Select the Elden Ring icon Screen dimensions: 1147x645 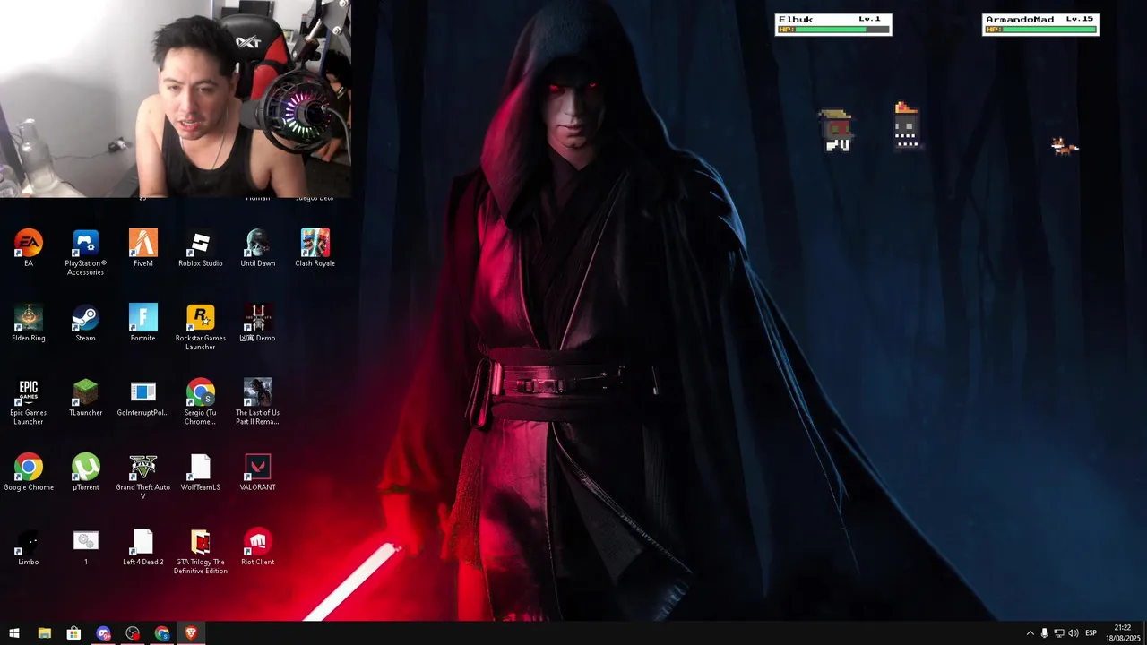tap(29, 322)
